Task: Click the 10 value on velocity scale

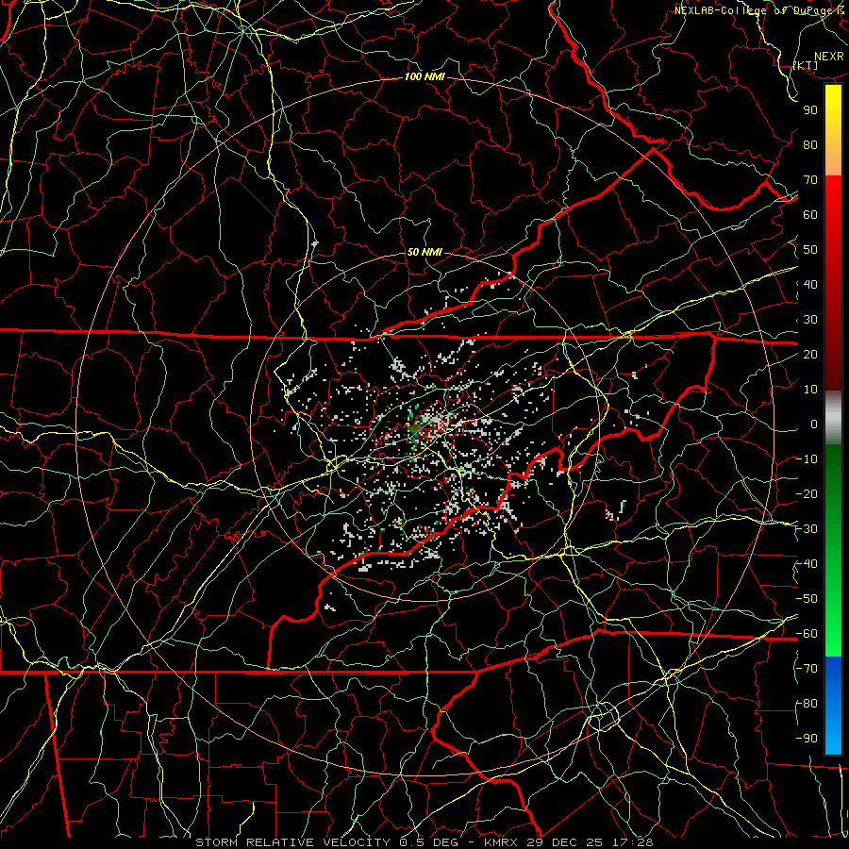Action: pos(810,390)
